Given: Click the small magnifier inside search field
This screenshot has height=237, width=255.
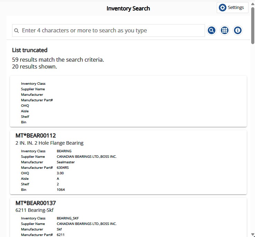Looking at the screenshot, I should 17,31.
